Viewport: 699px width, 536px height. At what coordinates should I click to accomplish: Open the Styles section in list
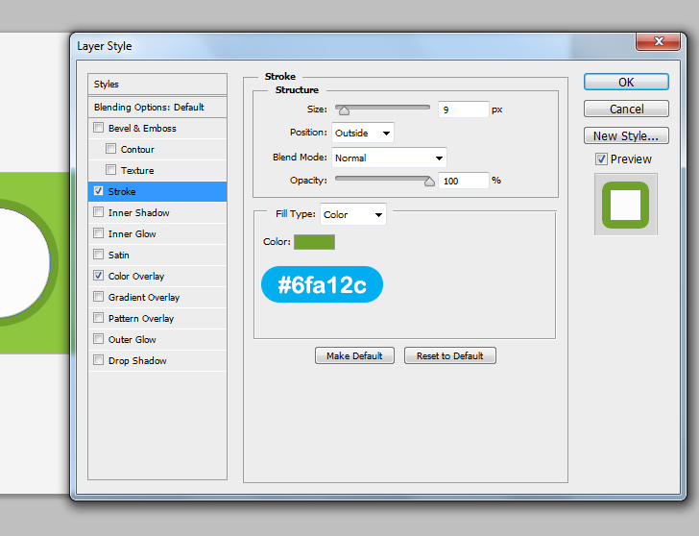[x=107, y=85]
